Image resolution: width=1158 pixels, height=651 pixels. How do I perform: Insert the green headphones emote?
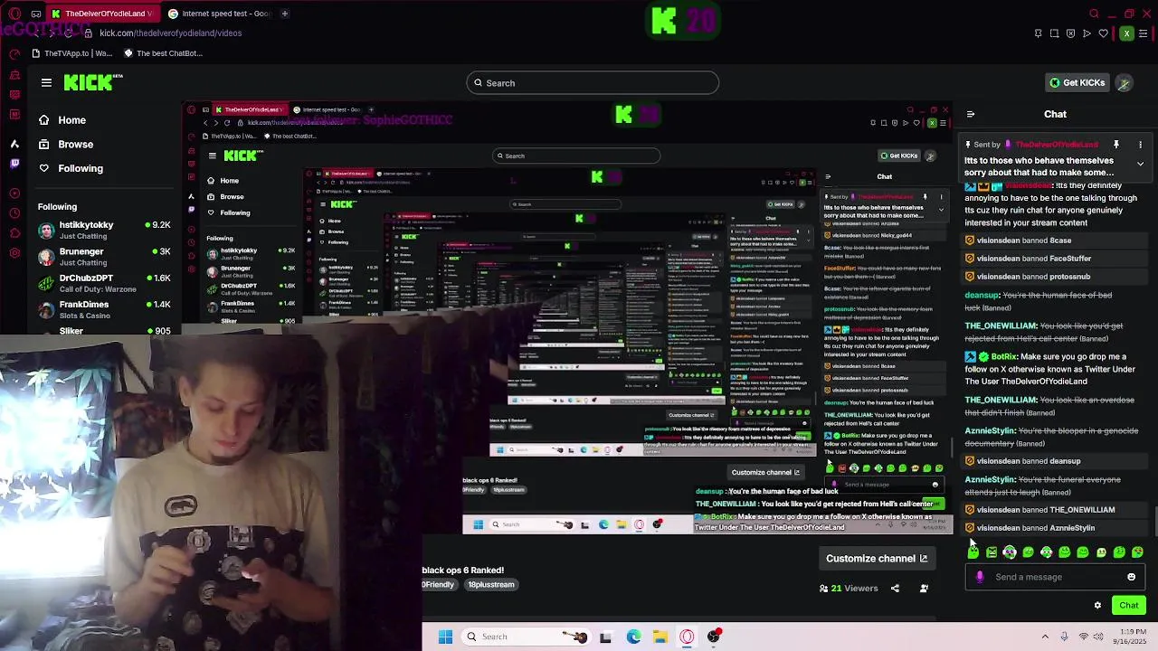pos(1010,552)
